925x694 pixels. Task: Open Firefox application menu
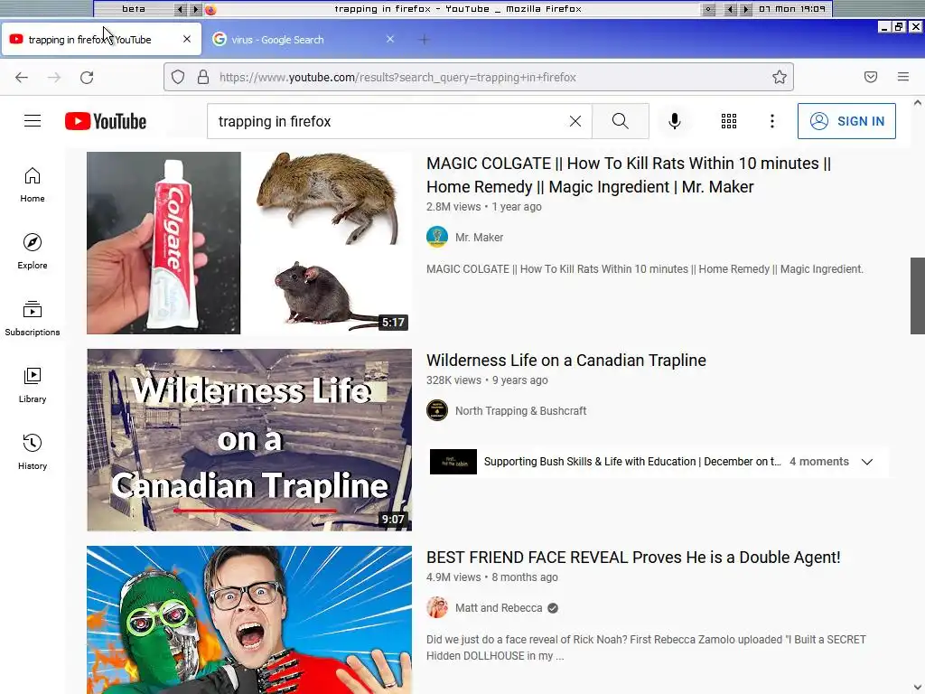pyautogui.click(x=903, y=77)
